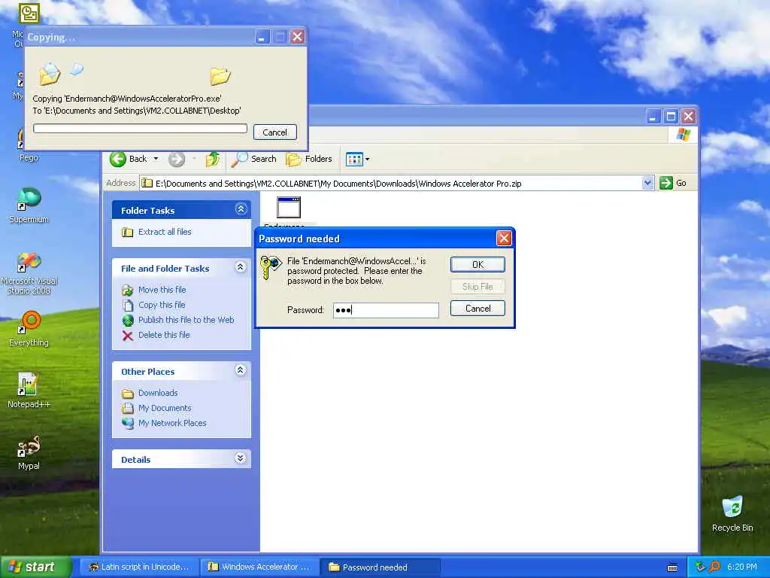Click the Up folder toolbar icon
Screen dimensions: 770x578
[213, 160]
